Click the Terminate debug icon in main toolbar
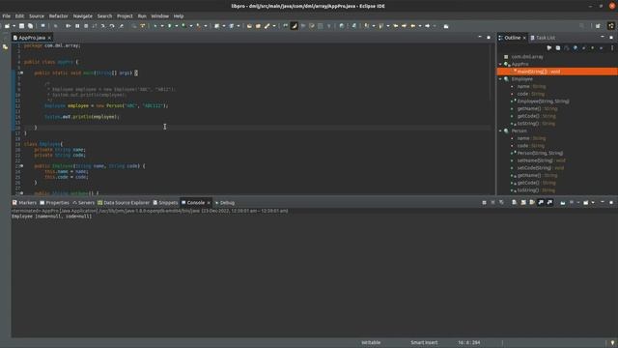618x348 pixels. point(86,26)
